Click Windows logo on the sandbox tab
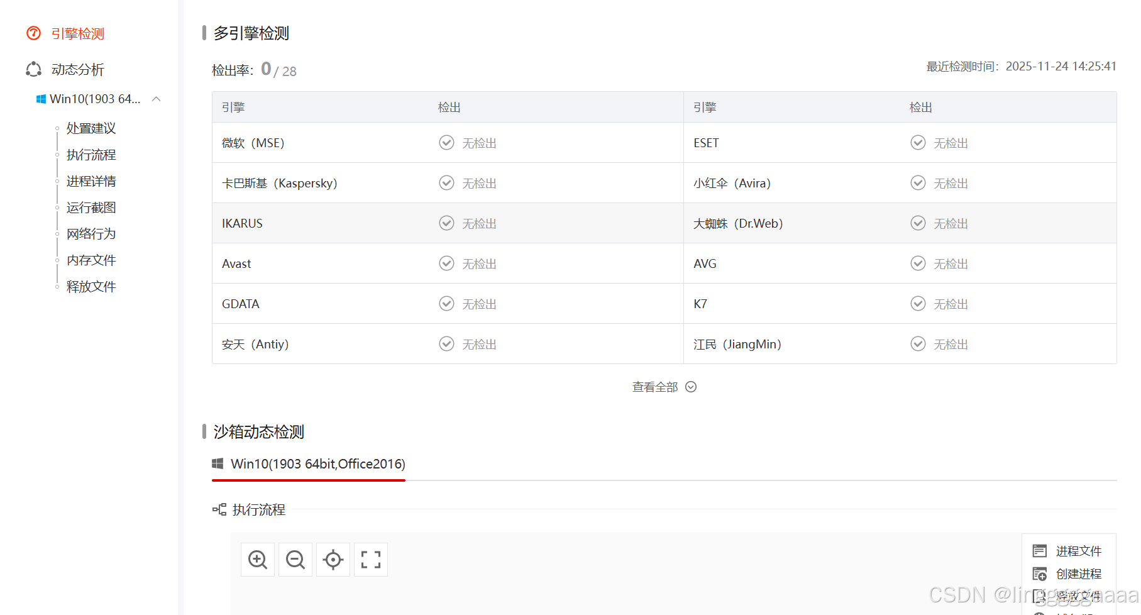The height and width of the screenshot is (615, 1141). point(218,463)
